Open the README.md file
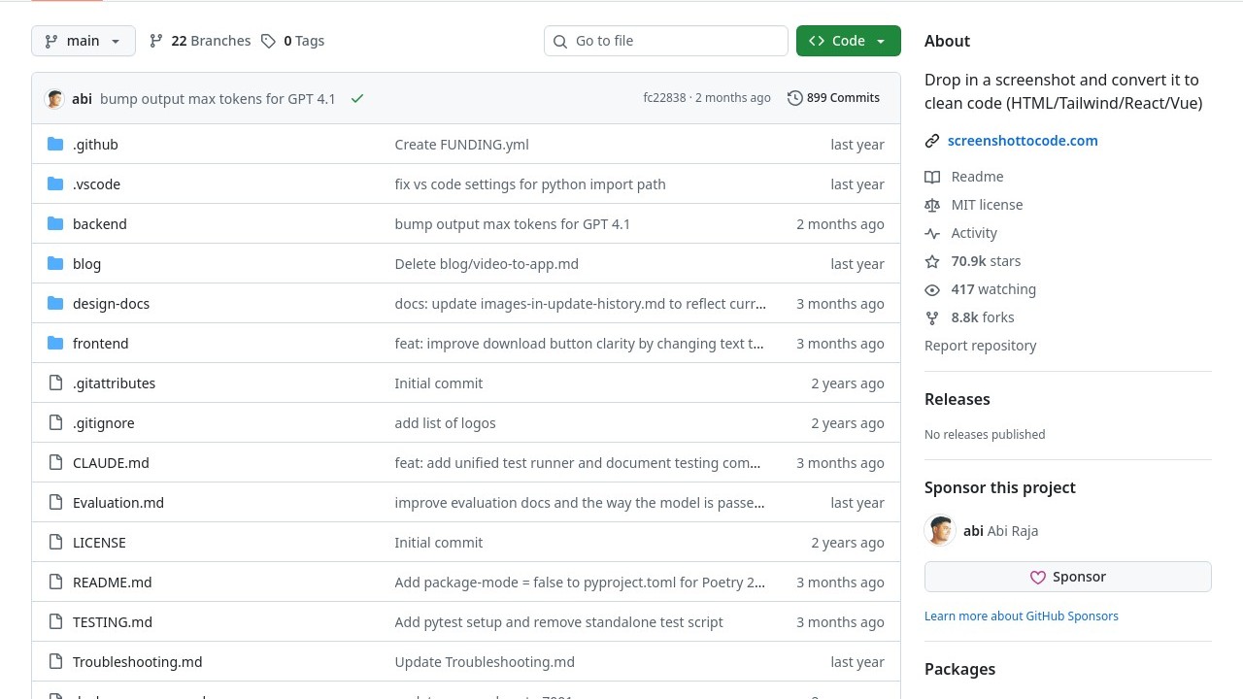Image resolution: width=1243 pixels, height=699 pixels. click(x=112, y=582)
